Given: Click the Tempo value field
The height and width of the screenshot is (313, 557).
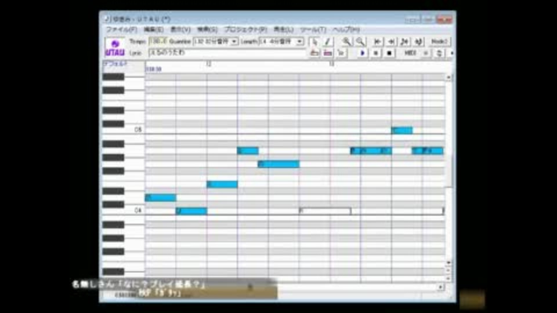Looking at the screenshot, I should 158,42.
